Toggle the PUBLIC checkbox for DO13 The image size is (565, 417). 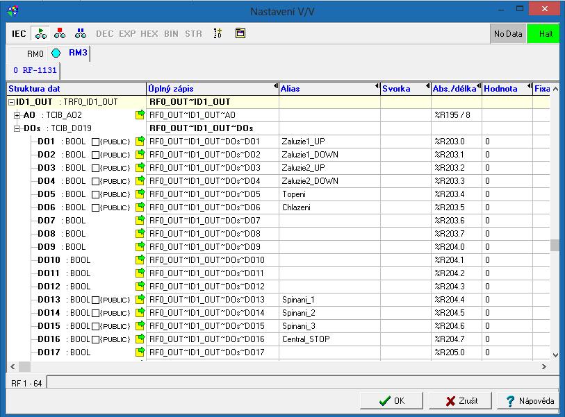(95, 300)
